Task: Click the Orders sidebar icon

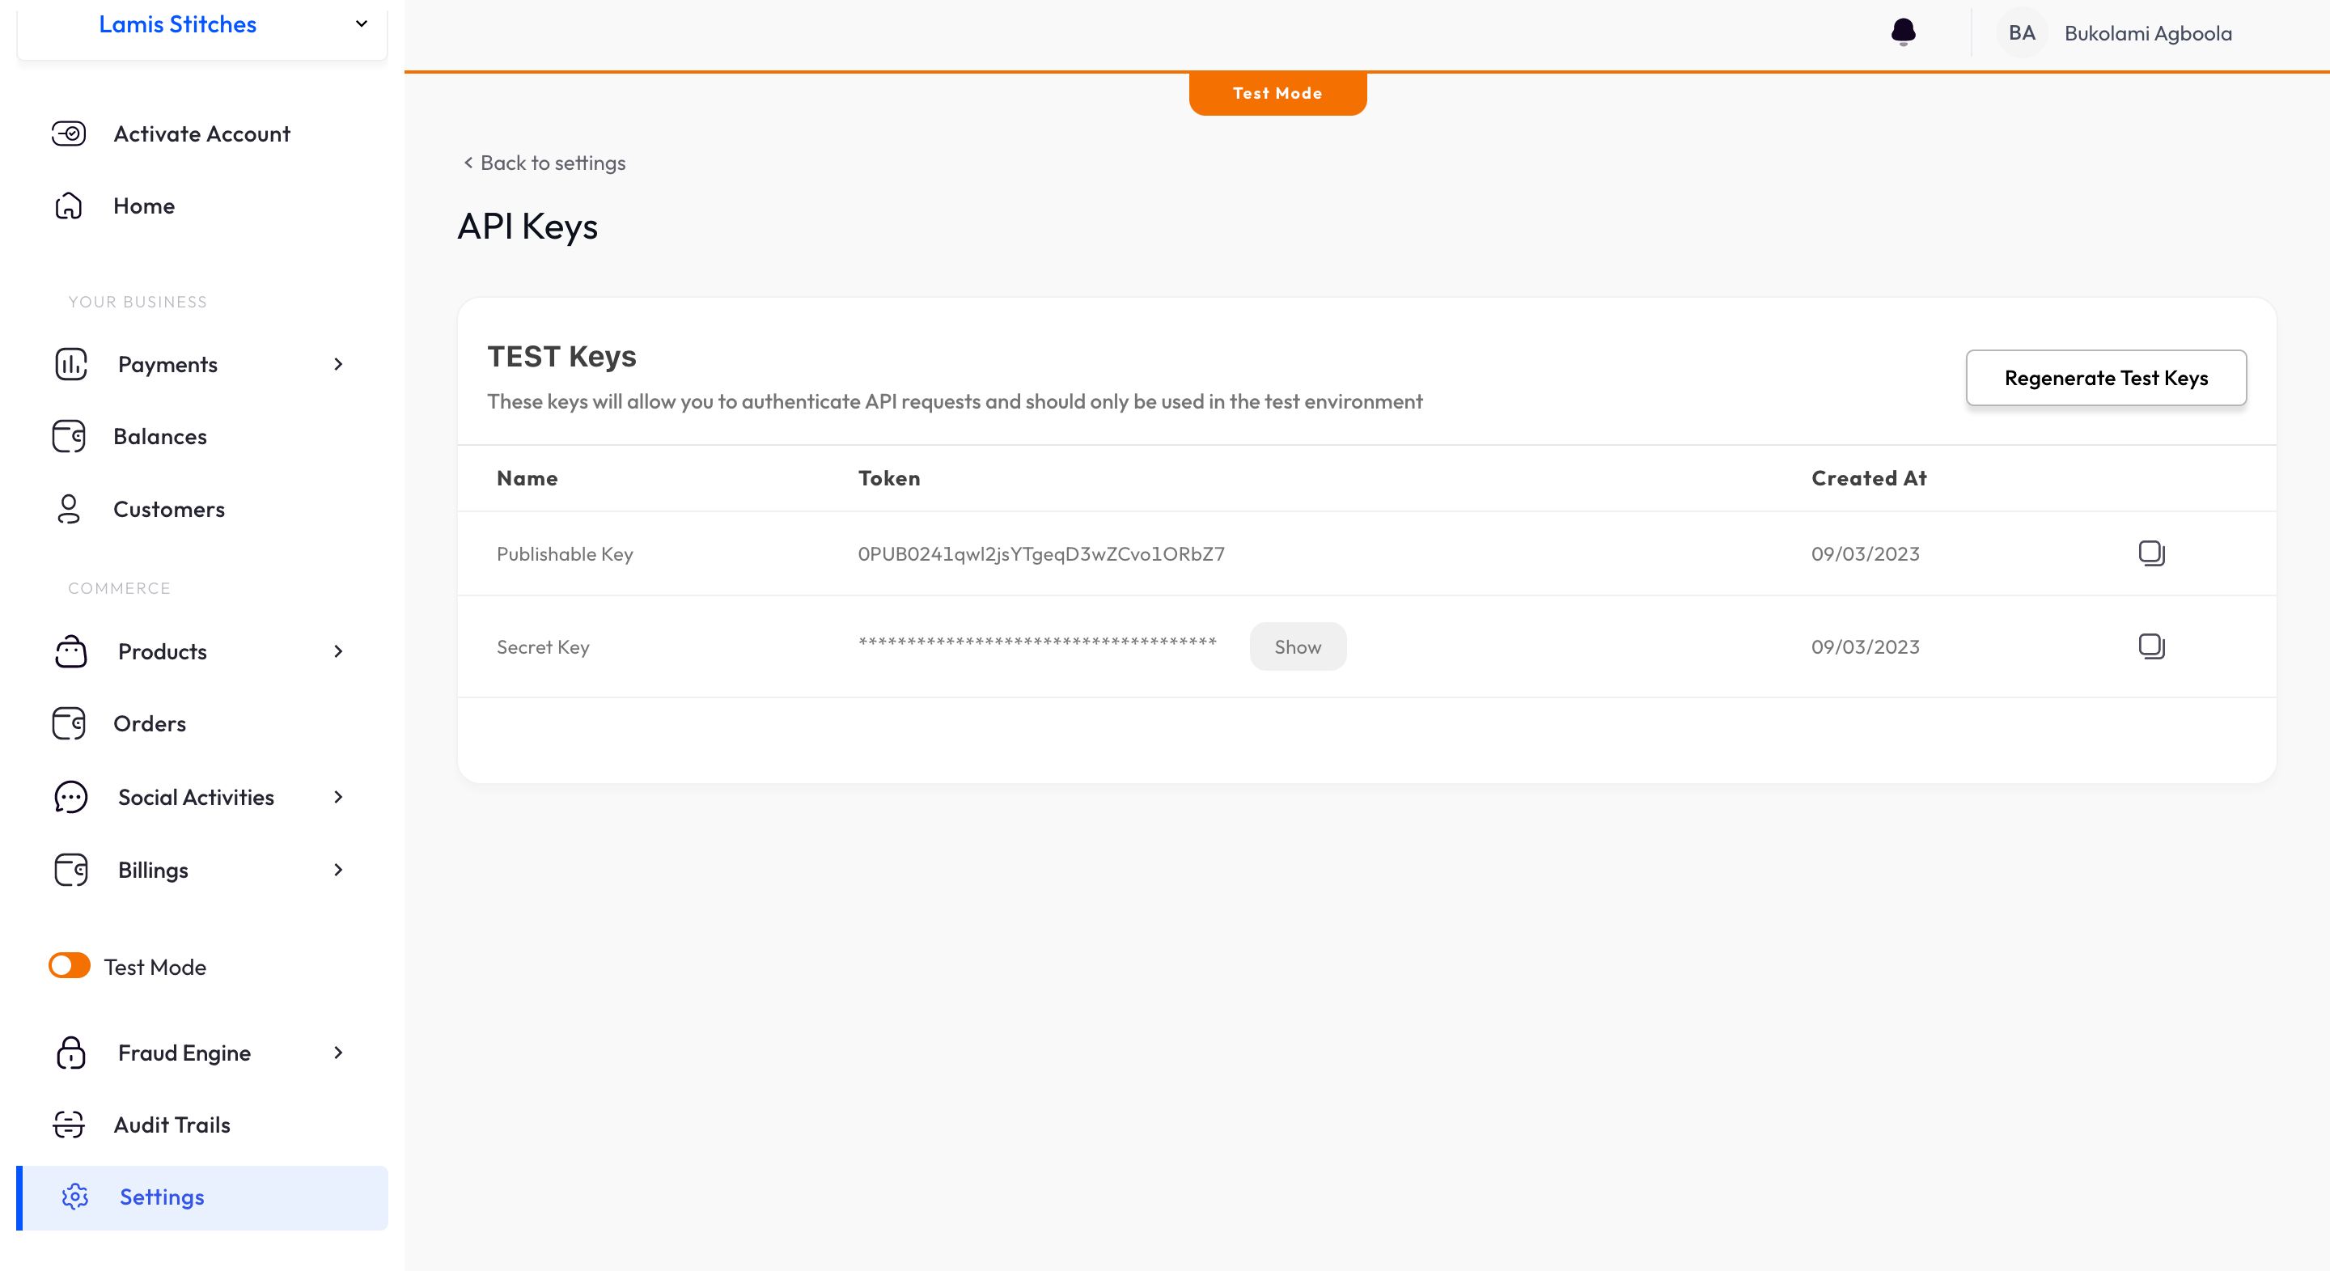Action: [x=69, y=723]
